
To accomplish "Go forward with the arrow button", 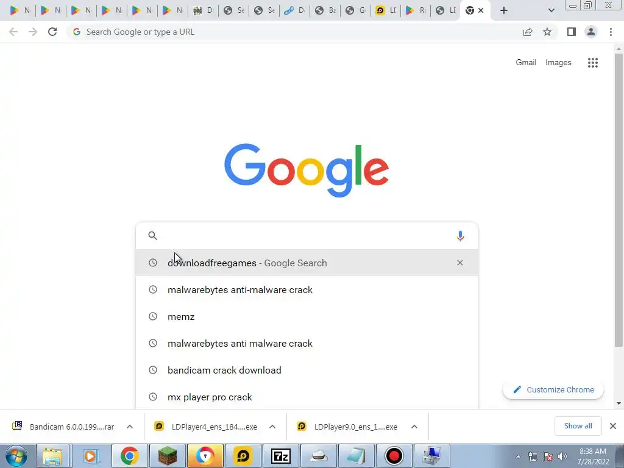I will coord(33,32).
